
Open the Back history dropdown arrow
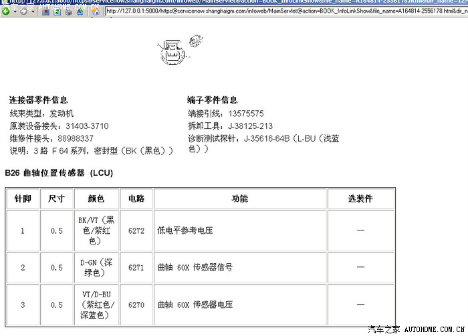15,12
